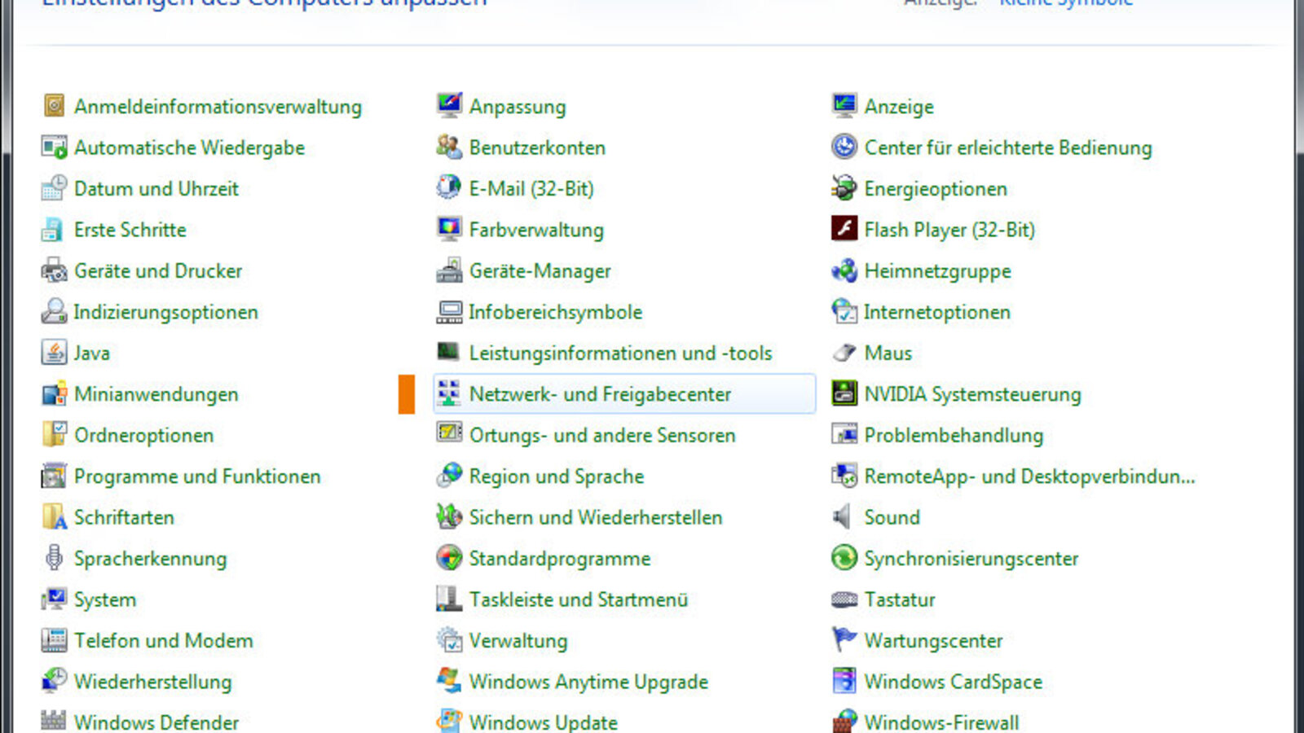This screenshot has height=733, width=1304.
Task: Click the Datum und Uhrzeit clock icon
Action: click(54, 188)
